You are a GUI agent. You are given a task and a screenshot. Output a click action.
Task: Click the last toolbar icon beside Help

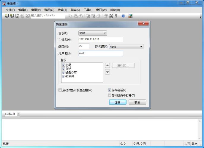coord(130,16)
